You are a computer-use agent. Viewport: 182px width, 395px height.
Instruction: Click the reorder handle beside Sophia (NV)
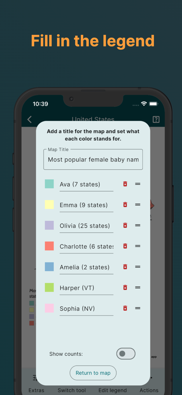click(x=138, y=308)
